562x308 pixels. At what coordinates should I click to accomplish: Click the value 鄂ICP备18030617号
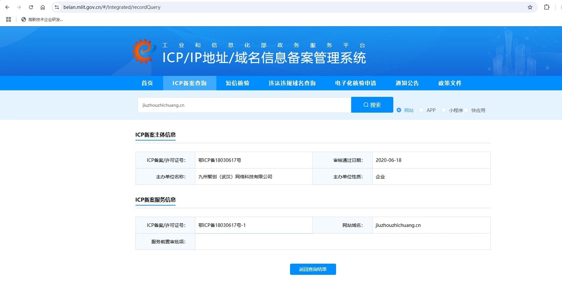click(220, 160)
